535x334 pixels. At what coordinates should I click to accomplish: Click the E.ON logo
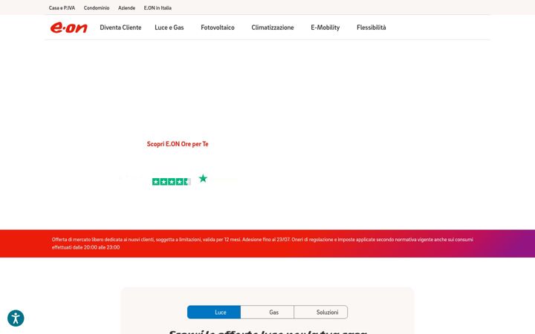[69, 27]
